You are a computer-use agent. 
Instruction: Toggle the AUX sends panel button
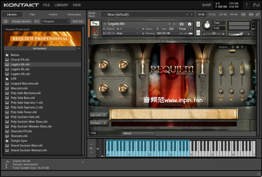tap(251, 14)
